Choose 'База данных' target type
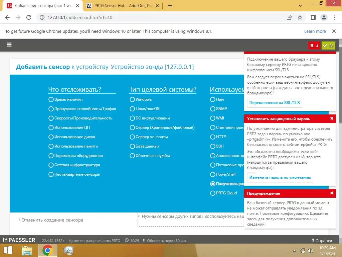Viewport: 342px width, 257px height. 132,147
